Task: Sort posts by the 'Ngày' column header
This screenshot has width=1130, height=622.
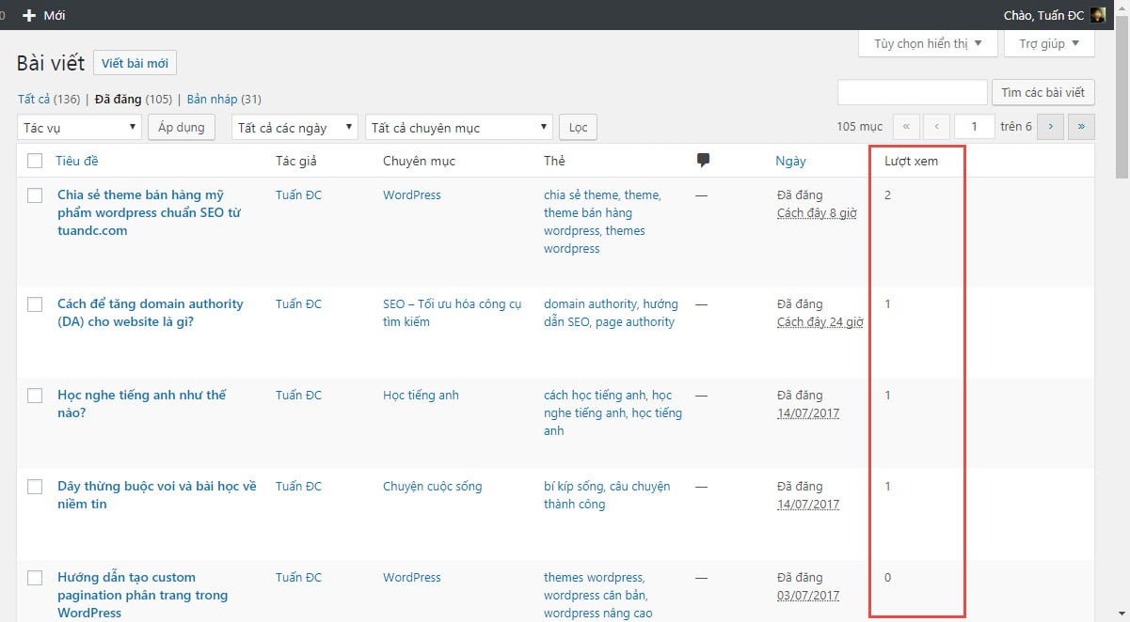Action: pyautogui.click(x=790, y=161)
